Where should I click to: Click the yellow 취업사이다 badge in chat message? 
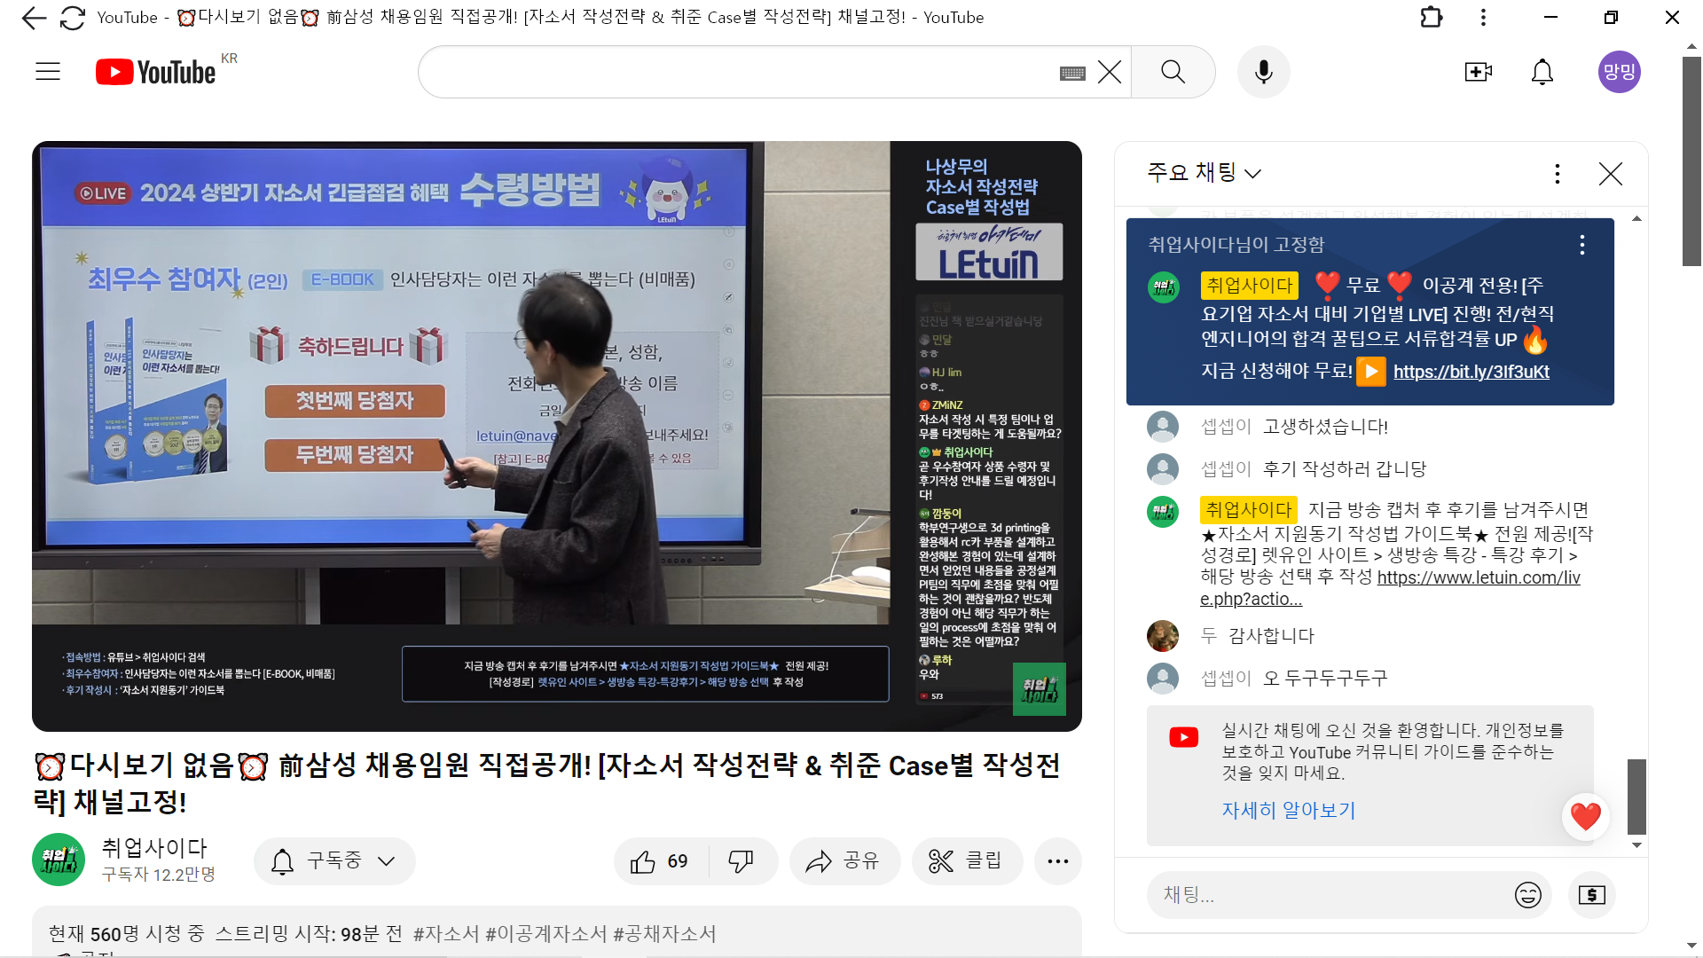tap(1249, 510)
